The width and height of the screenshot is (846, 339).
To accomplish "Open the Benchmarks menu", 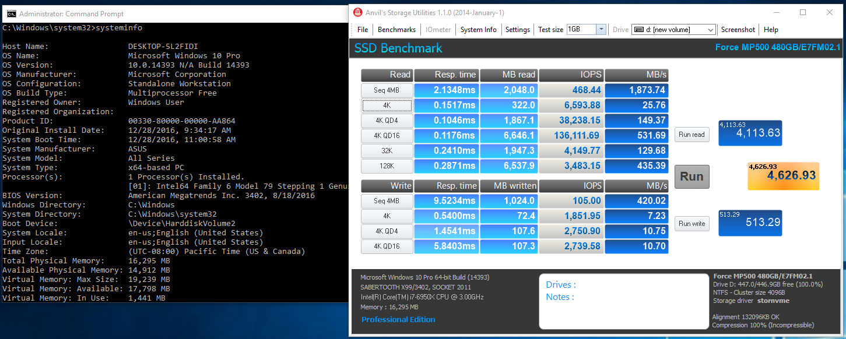I will click(397, 30).
